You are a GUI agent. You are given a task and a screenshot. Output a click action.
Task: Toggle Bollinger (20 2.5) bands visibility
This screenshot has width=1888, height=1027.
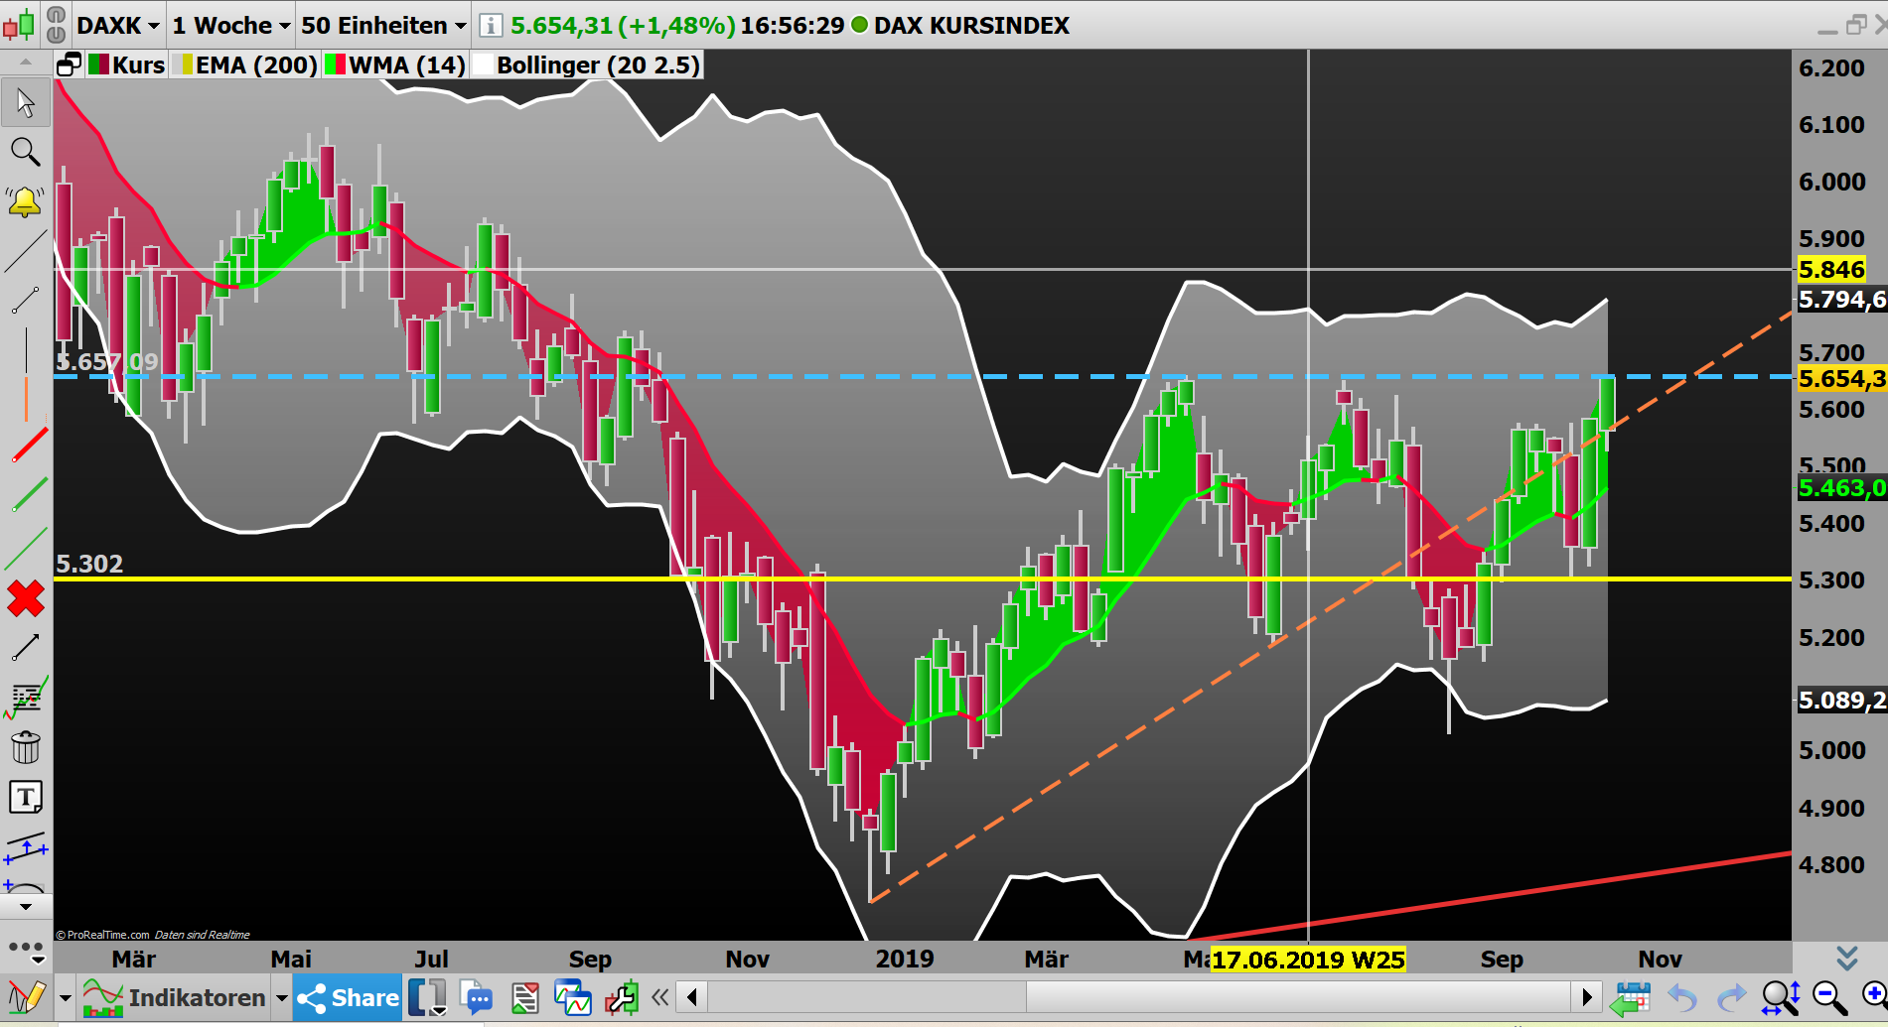pyautogui.click(x=586, y=64)
